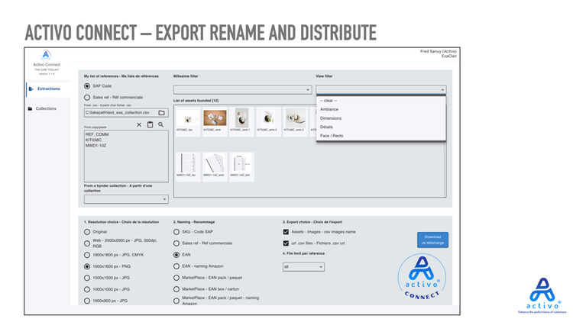Click the Fred Sanuy (Activo) user name

coord(439,51)
